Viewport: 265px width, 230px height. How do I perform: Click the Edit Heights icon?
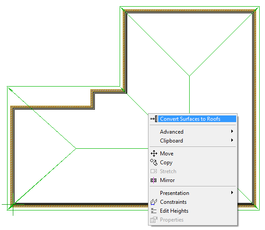coord(154,211)
